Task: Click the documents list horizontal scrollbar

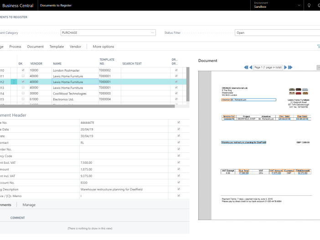Action: (88, 106)
